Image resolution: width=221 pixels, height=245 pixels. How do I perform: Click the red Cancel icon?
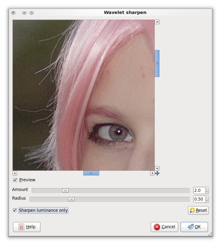[157, 227]
